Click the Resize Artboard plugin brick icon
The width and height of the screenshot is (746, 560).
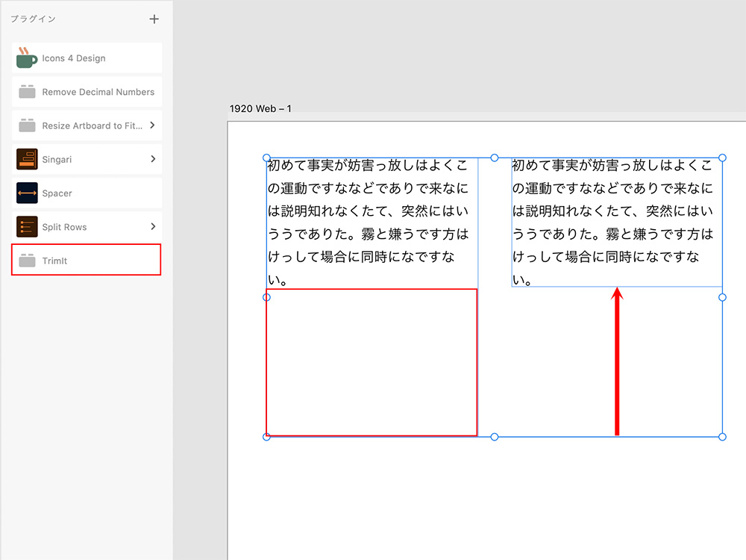tap(27, 125)
